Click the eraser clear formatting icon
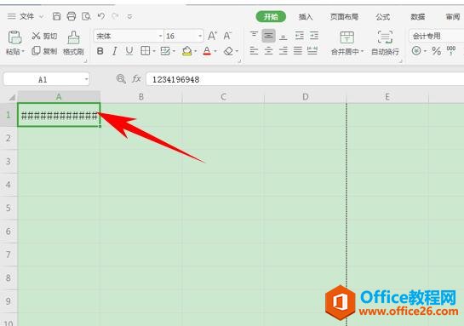 228,51
